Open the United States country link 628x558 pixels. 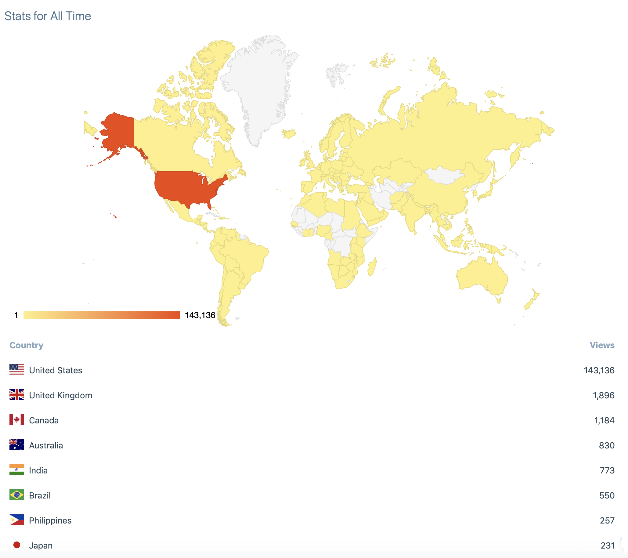tap(56, 370)
